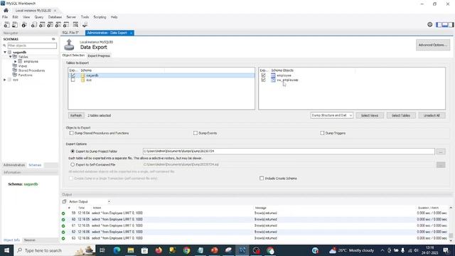The image size is (455, 256).
Task: Switch to the Session tab at bottom left
Action: [x=30, y=240]
